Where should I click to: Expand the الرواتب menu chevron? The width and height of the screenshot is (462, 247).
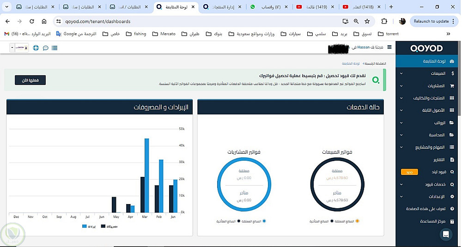[x=401, y=123]
